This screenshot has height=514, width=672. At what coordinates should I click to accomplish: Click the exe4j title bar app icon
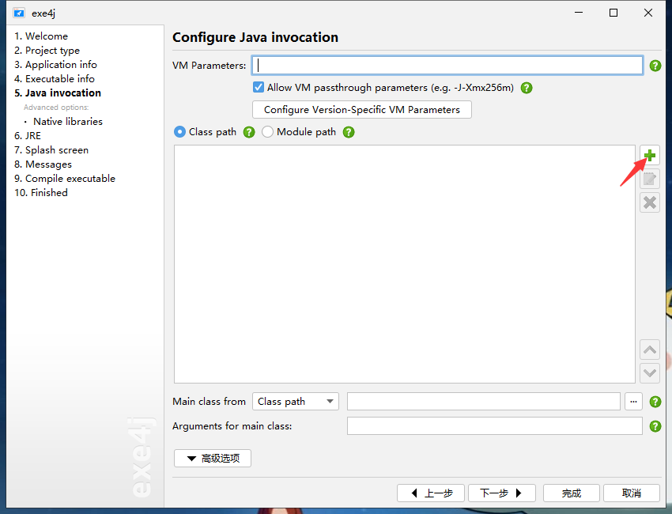point(19,13)
